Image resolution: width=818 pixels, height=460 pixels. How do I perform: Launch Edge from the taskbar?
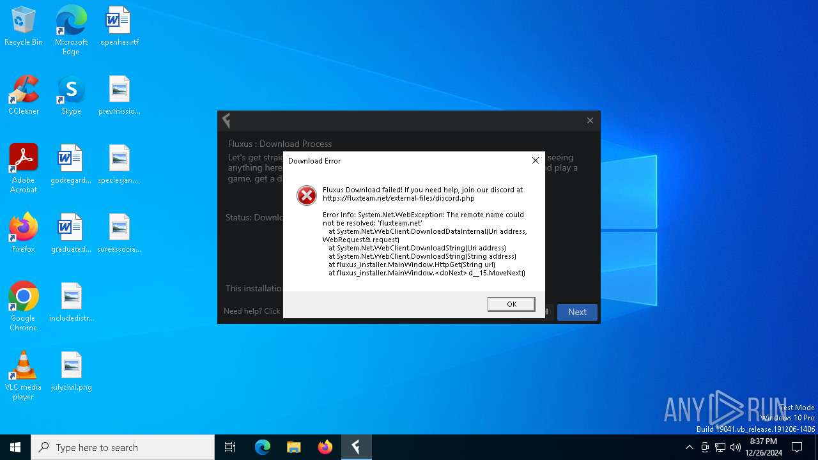pyautogui.click(x=263, y=447)
